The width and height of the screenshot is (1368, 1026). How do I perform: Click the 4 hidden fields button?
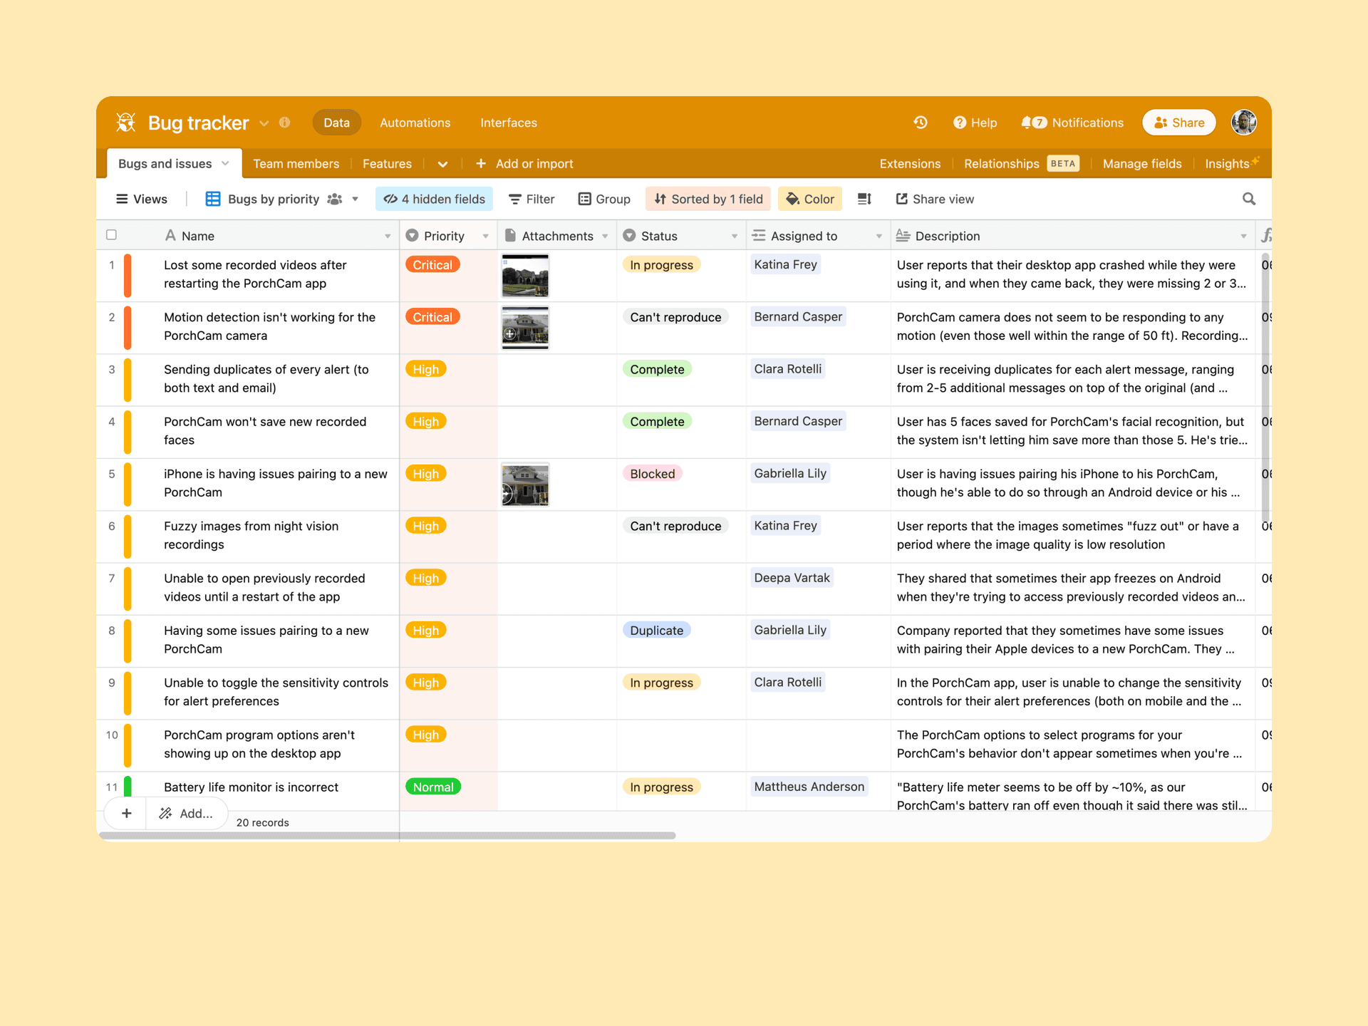[434, 199]
